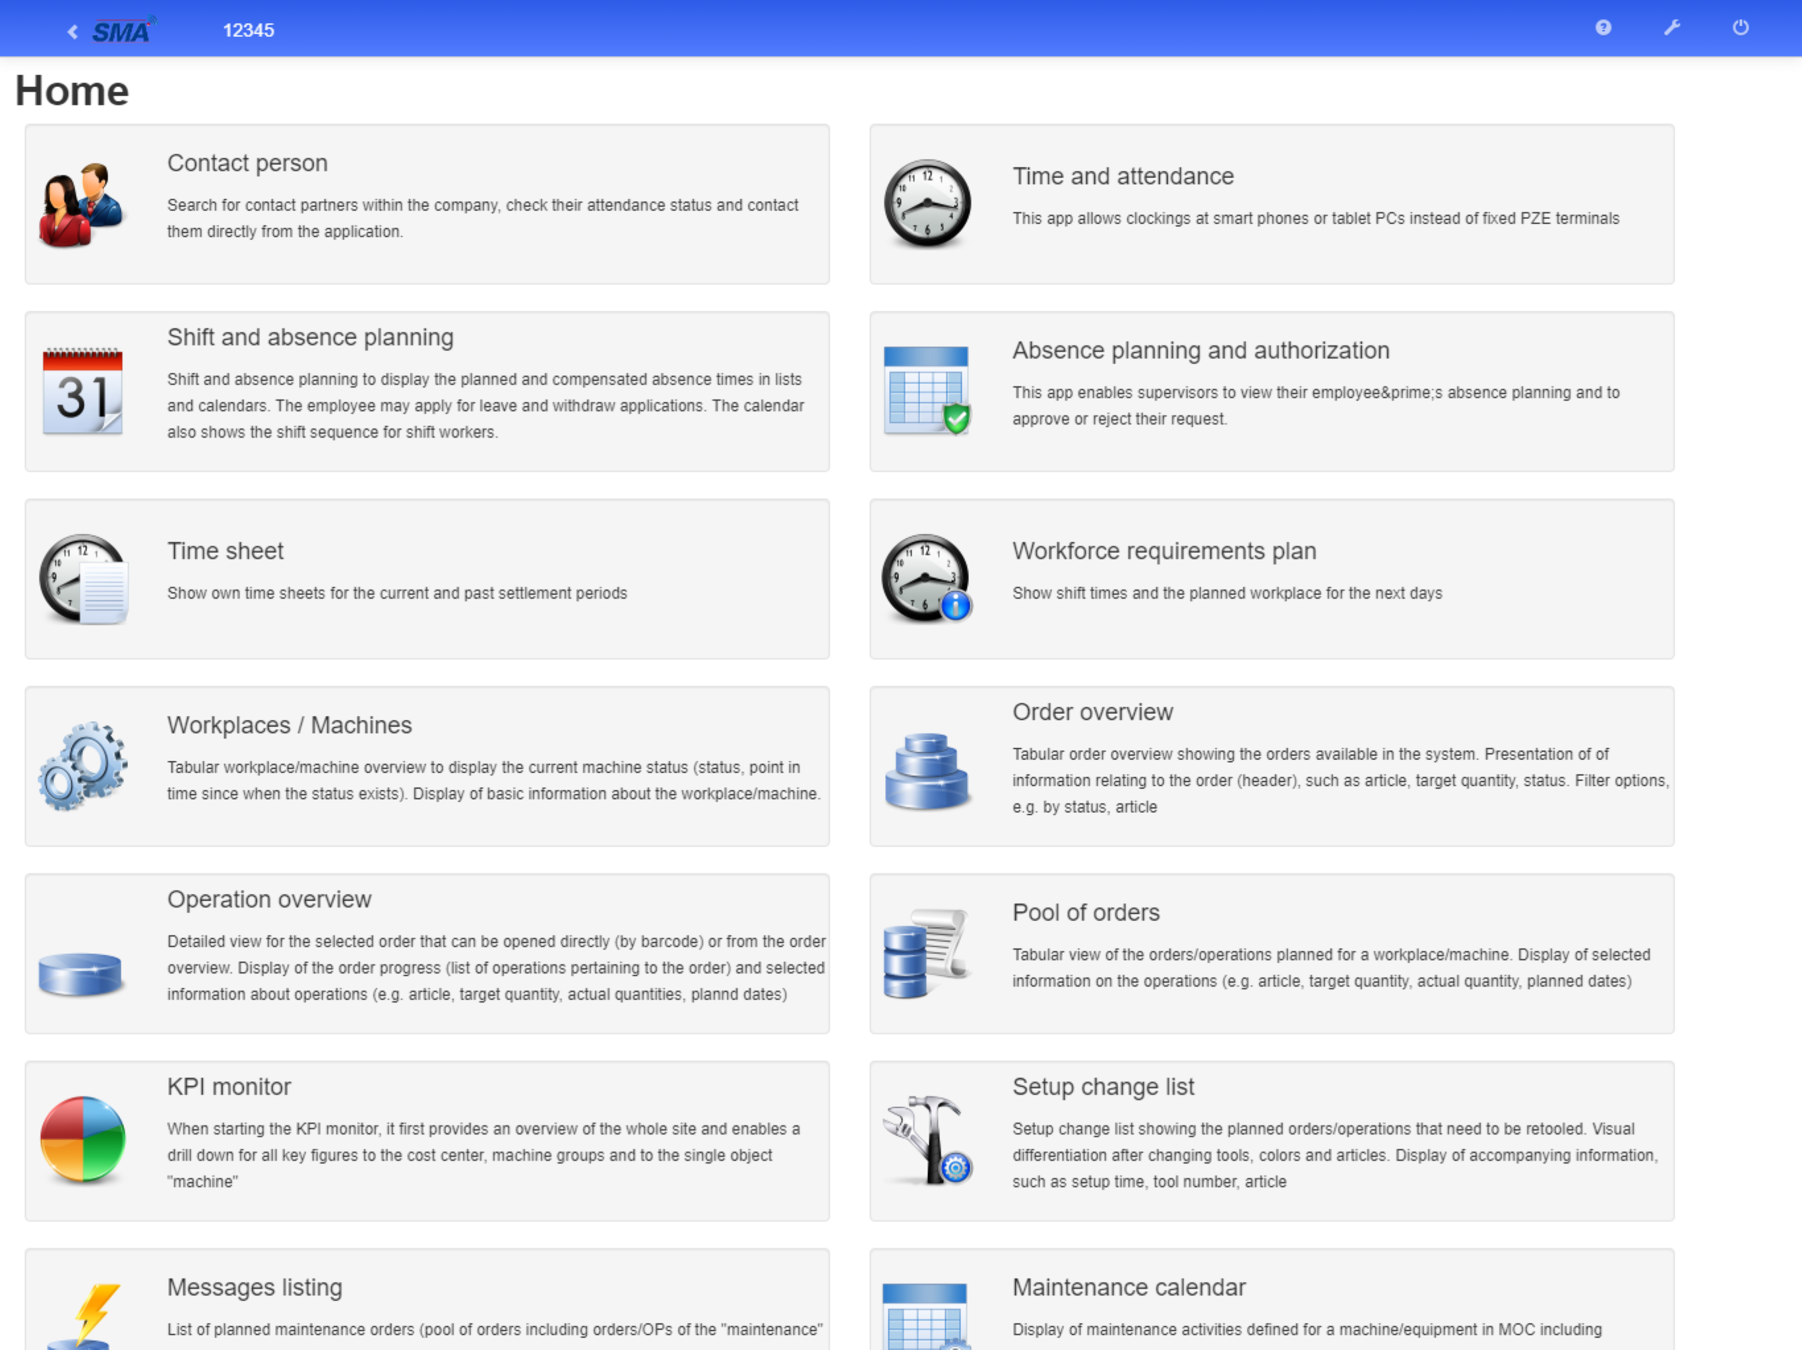
Task: Click the Setup change list tools icon
Action: [x=927, y=1140]
